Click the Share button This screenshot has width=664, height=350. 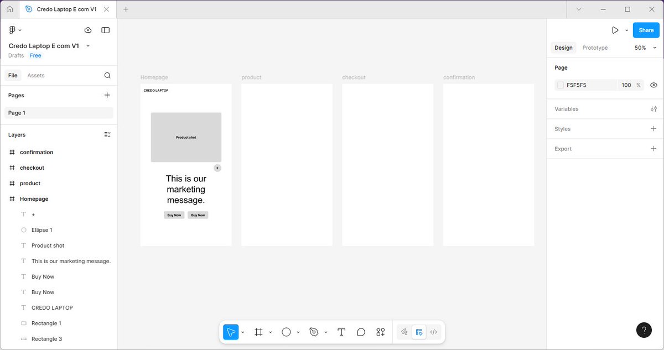[646, 30]
